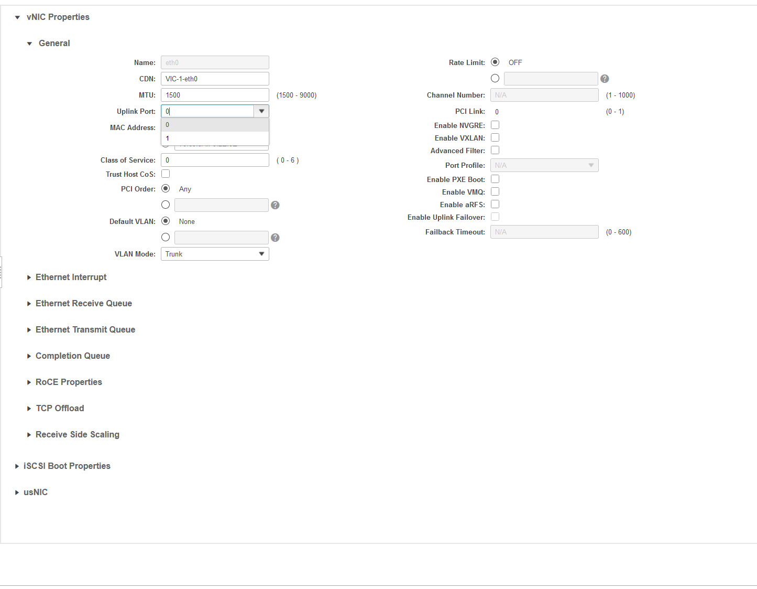This screenshot has height=589, width=757.
Task: Check the Enable VXLAN box
Action: click(495, 137)
